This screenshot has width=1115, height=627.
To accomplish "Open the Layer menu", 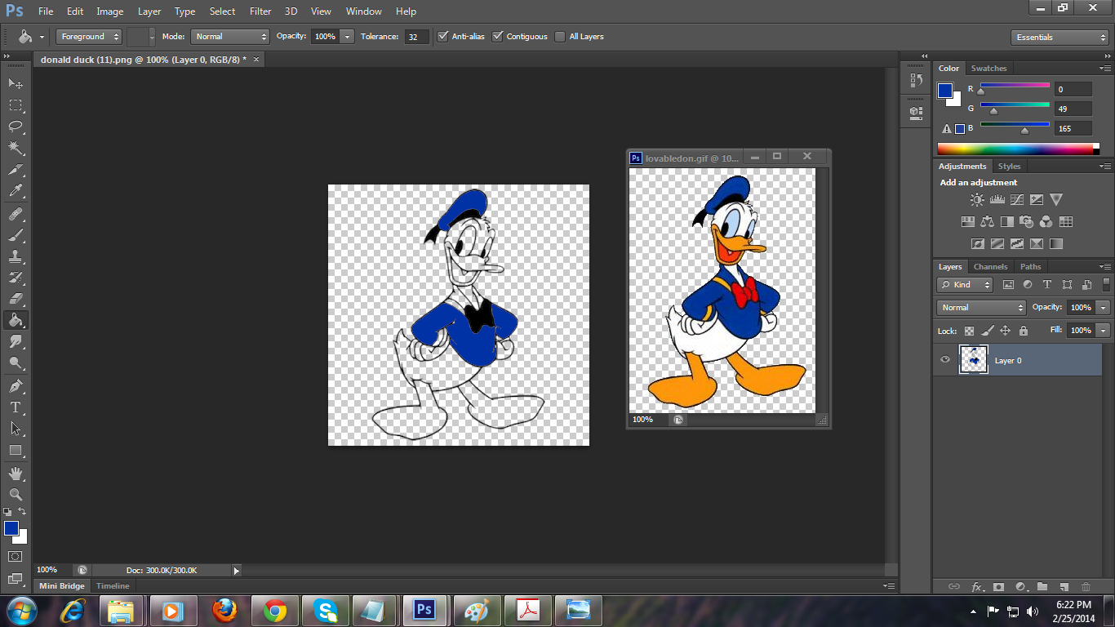I will 149,11.
